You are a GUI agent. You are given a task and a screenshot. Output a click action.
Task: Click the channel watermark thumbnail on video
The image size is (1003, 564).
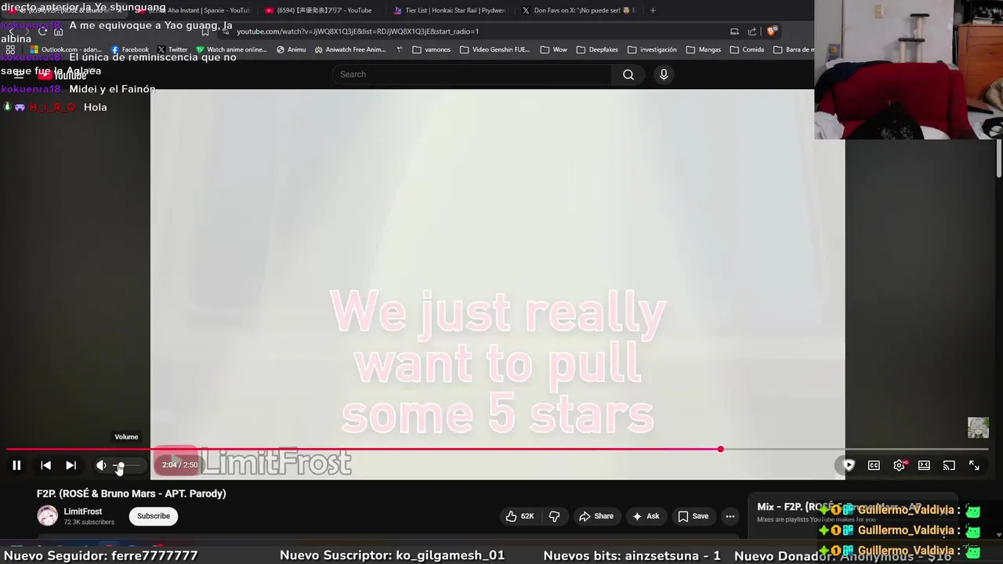tap(978, 428)
